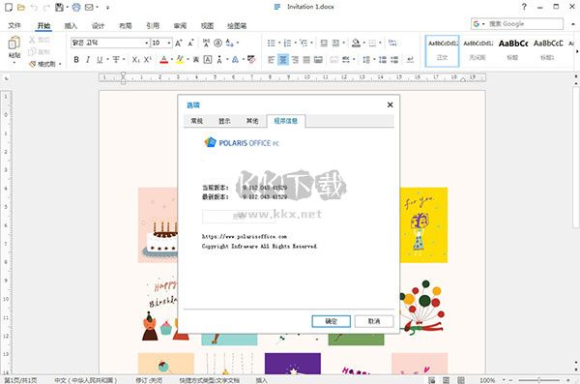The image size is (580, 384).
Task: Insert enclosed character circle icon
Action: [x=217, y=43]
